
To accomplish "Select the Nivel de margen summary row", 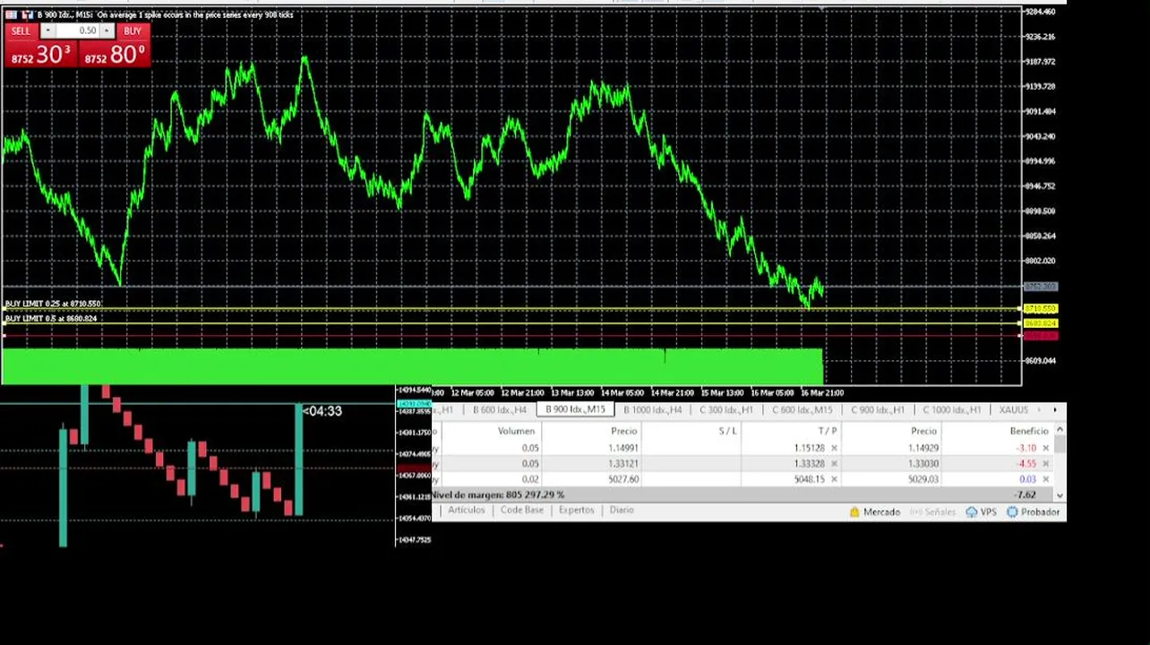I will pyautogui.click(x=742, y=494).
